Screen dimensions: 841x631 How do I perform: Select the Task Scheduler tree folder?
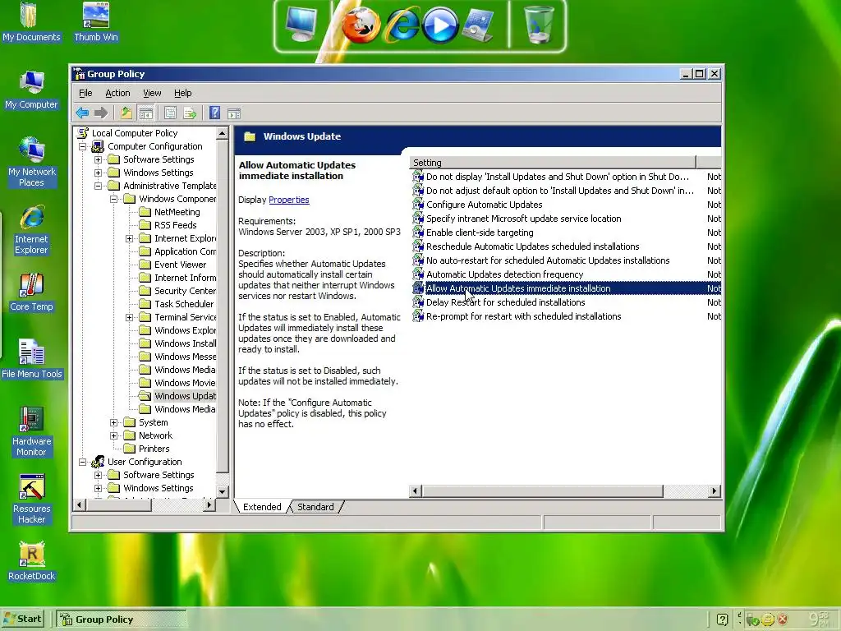click(184, 304)
